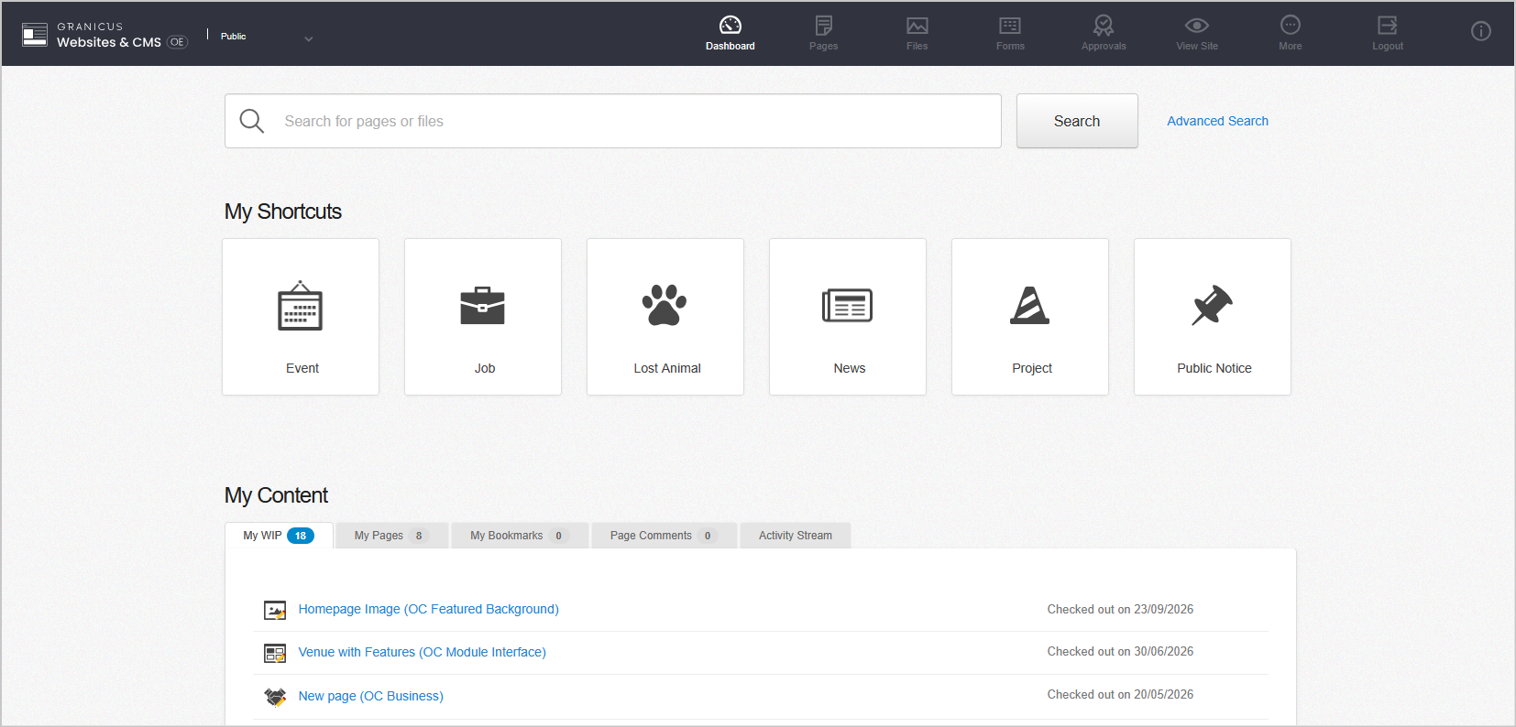Click the Search button

click(1077, 121)
